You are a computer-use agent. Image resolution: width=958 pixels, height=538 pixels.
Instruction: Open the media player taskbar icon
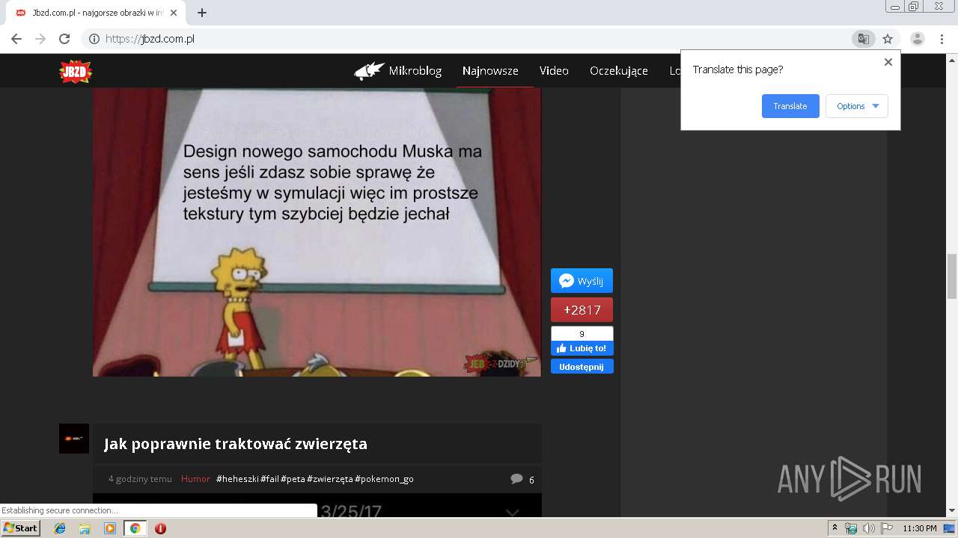click(110, 528)
